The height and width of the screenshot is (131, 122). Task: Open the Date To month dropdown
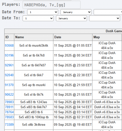(71, 18)
